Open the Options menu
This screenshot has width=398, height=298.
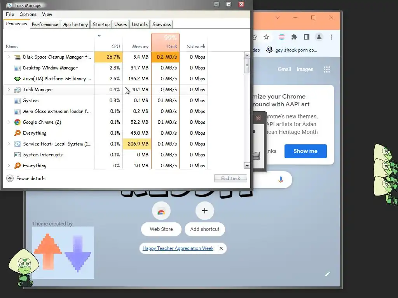pyautogui.click(x=28, y=14)
